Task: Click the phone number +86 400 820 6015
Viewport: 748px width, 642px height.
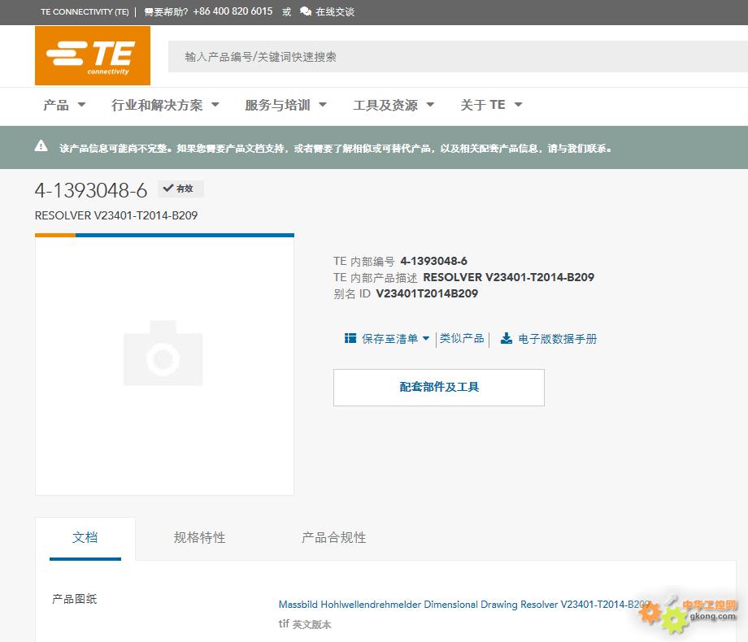Action: click(233, 11)
